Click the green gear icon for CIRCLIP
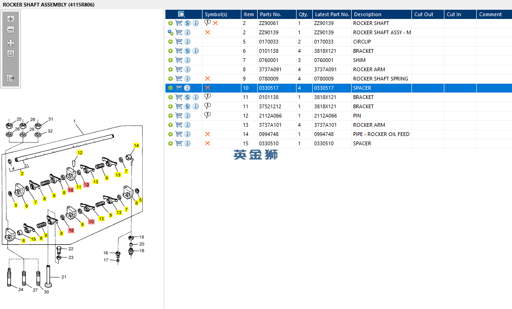Image resolution: width=512 pixels, height=309 pixels. 171,42
